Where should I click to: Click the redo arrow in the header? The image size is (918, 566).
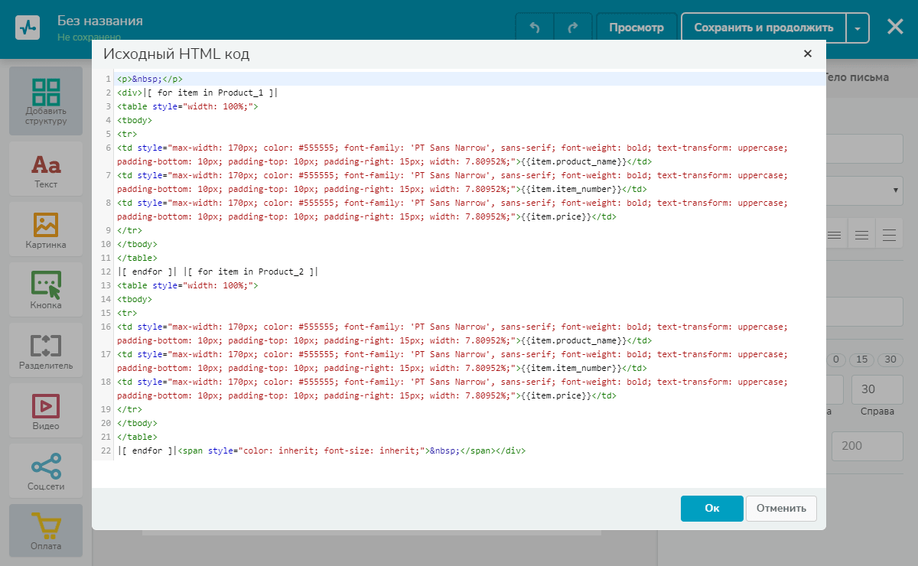572,28
